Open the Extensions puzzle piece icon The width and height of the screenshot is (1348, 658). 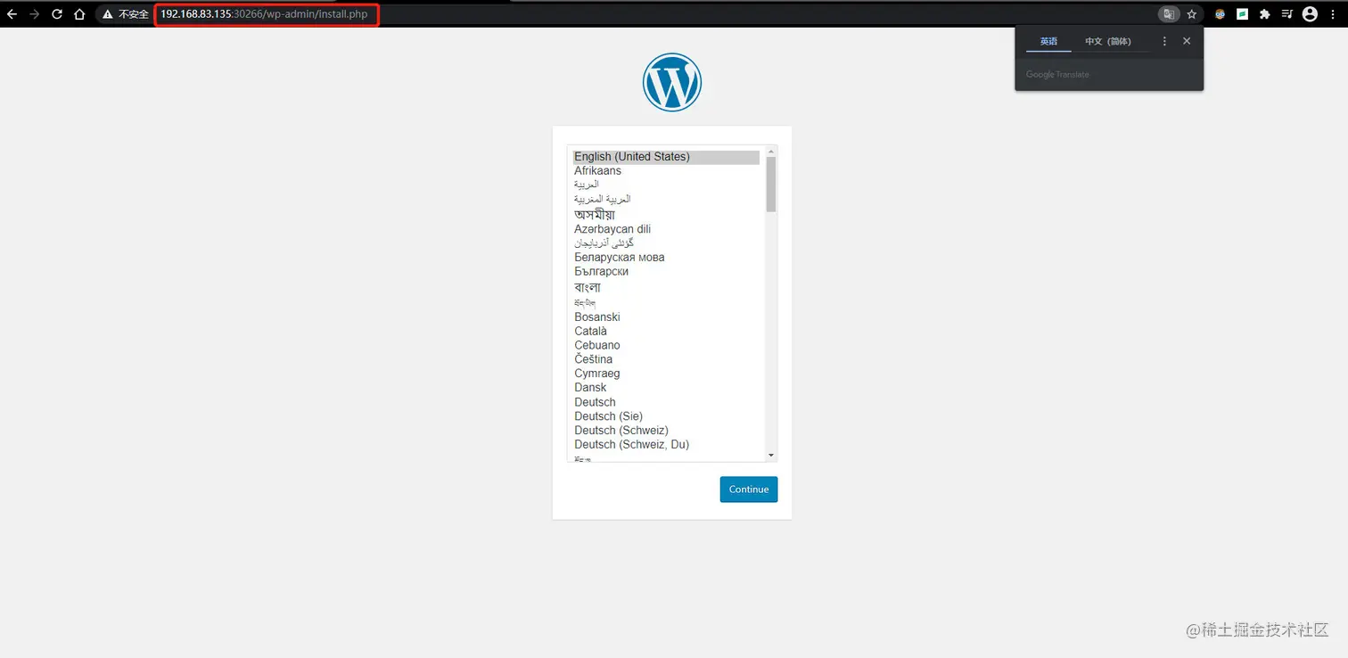(x=1264, y=14)
